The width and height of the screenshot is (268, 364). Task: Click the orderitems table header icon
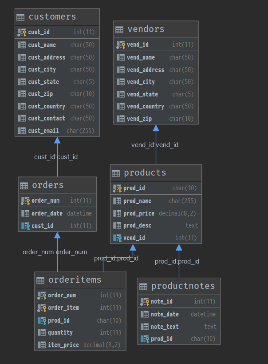[40, 280]
